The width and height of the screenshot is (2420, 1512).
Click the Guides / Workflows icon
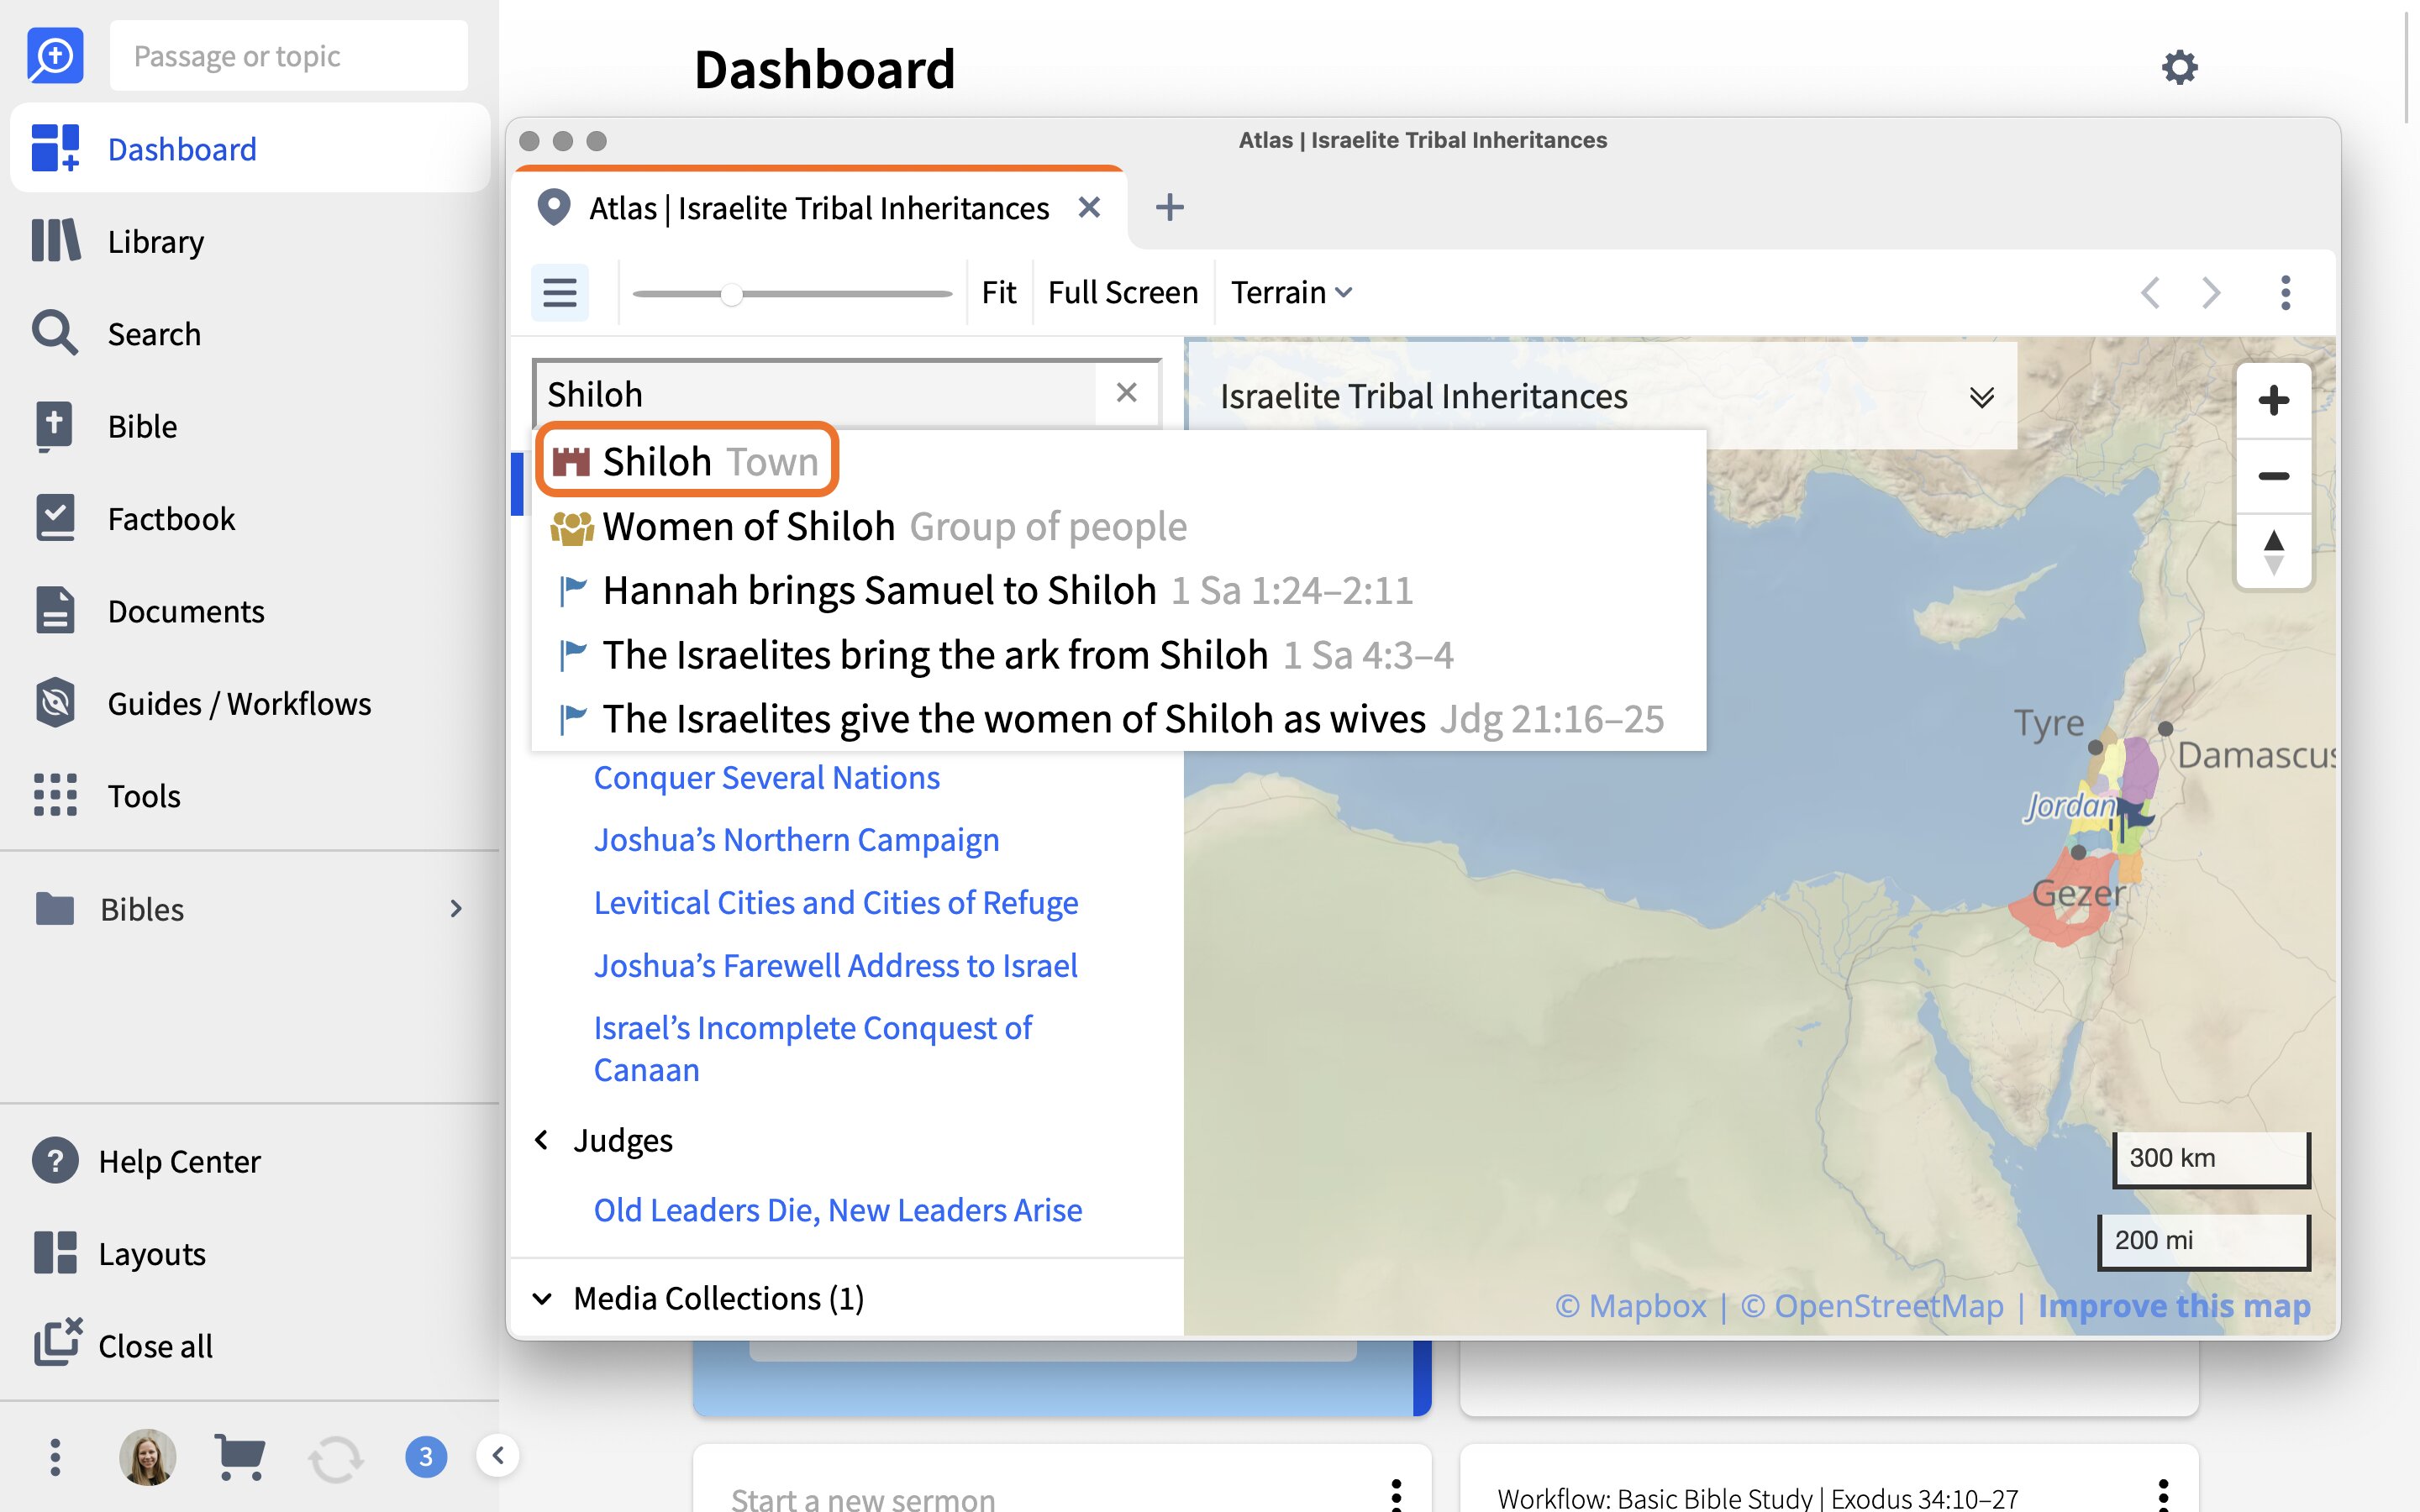click(x=55, y=703)
